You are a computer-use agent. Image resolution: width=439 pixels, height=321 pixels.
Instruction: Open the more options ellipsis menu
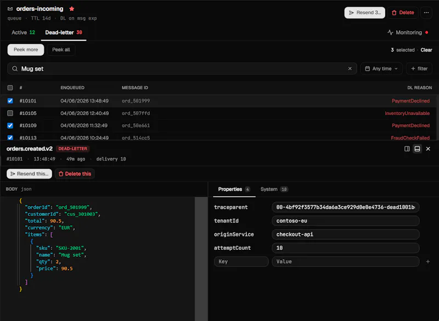(426, 13)
